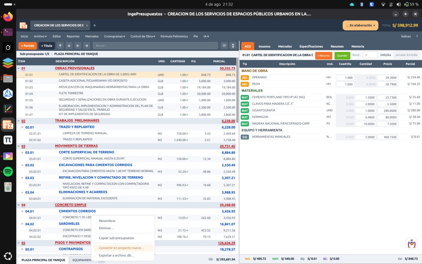
Task: Select row 01.04 FLETE TERRESTRE
Action: click(x=126, y=94)
